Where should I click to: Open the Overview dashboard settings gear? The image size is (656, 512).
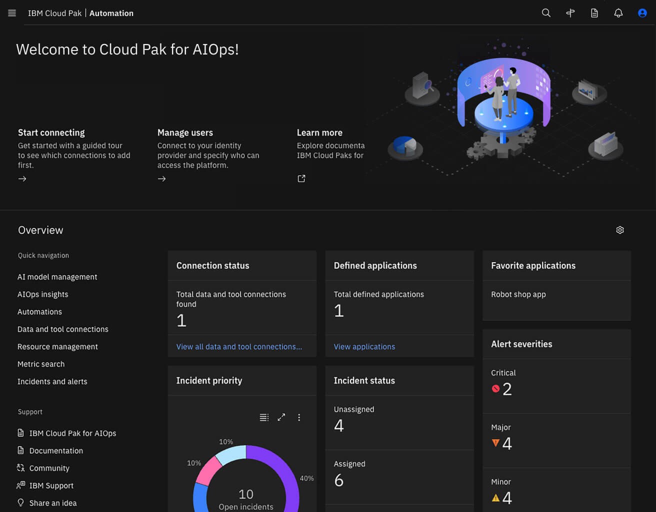tap(620, 230)
